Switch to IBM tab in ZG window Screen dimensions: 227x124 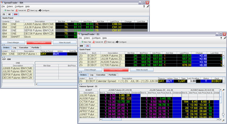81,46
